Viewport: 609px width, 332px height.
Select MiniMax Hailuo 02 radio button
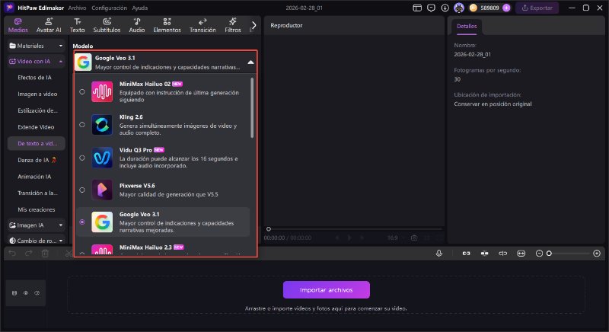(82, 92)
